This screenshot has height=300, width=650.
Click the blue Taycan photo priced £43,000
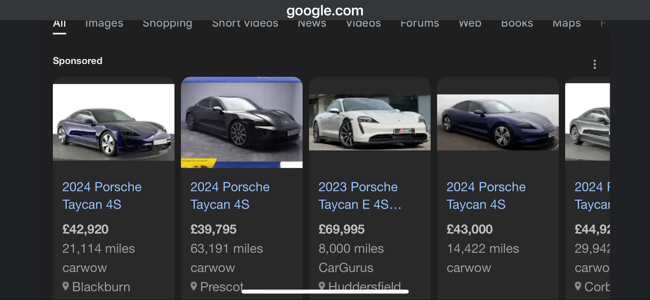(498, 122)
